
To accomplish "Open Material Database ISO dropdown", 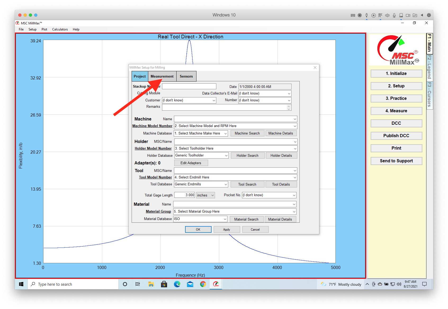I will 225,219.
